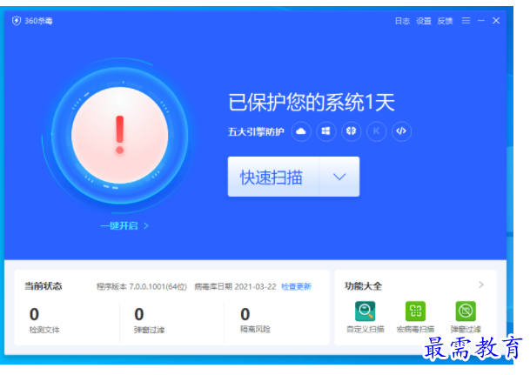530x375 pixels.
Task: Click the 病毒库日期 2021-03-22 text
Action: coord(235,286)
